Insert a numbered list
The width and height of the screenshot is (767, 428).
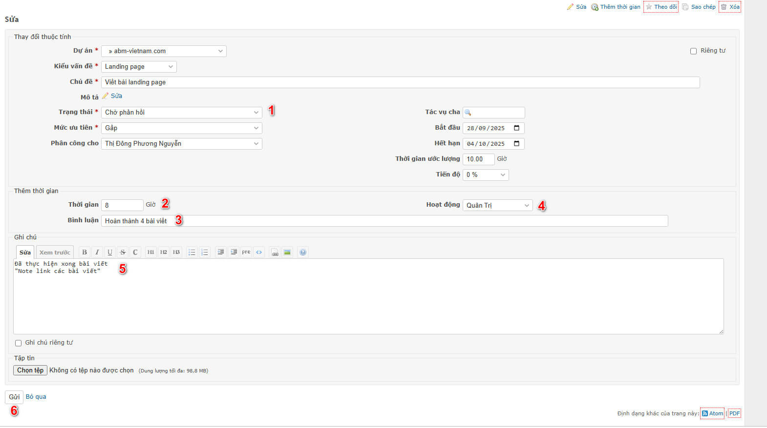coord(205,252)
